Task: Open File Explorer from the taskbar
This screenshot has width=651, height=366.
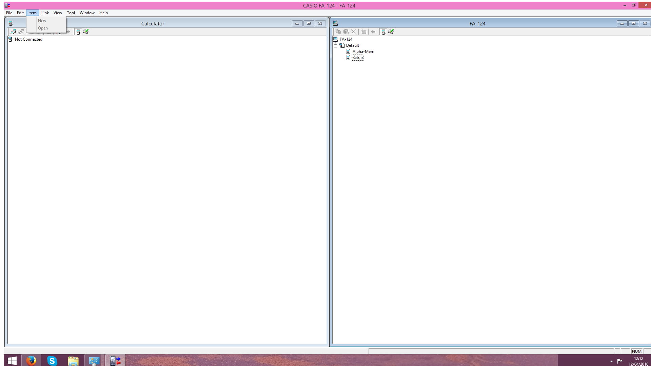Action: [73, 361]
